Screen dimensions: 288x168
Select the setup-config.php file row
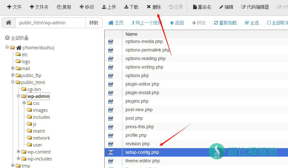142,152
